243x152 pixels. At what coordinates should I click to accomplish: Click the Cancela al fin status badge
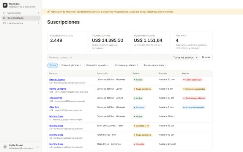coord(142,126)
